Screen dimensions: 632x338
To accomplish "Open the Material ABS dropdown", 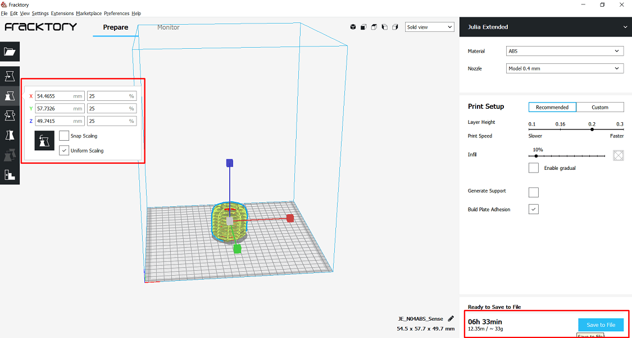I will 564,51.
